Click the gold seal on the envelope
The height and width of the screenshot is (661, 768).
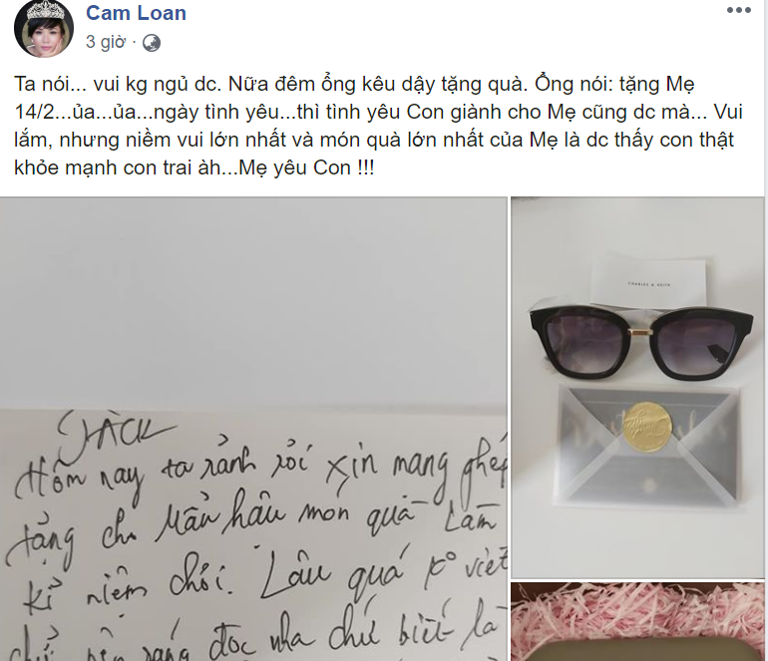pyautogui.click(x=648, y=427)
